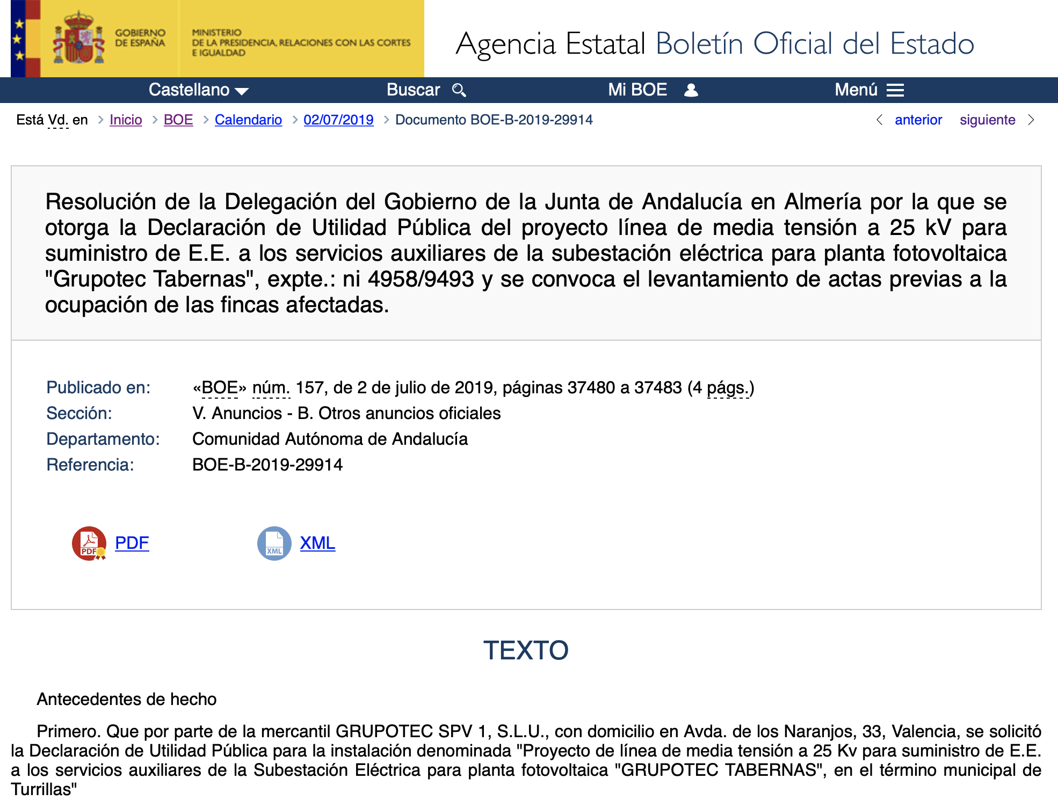This screenshot has height=808, width=1058.
Task: Open the Mi BOE menu item
Action: [653, 90]
